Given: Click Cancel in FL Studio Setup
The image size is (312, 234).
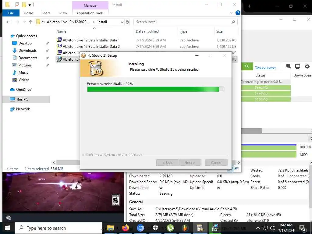Looking at the screenshot, I should click(216, 163).
